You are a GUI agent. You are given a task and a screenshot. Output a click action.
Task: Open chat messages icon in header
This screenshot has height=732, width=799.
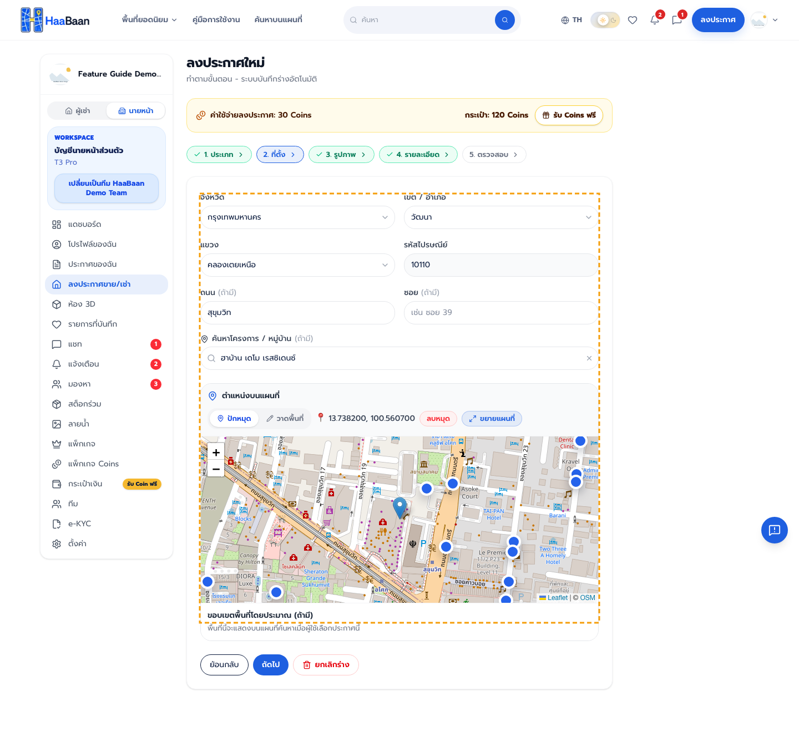(677, 20)
